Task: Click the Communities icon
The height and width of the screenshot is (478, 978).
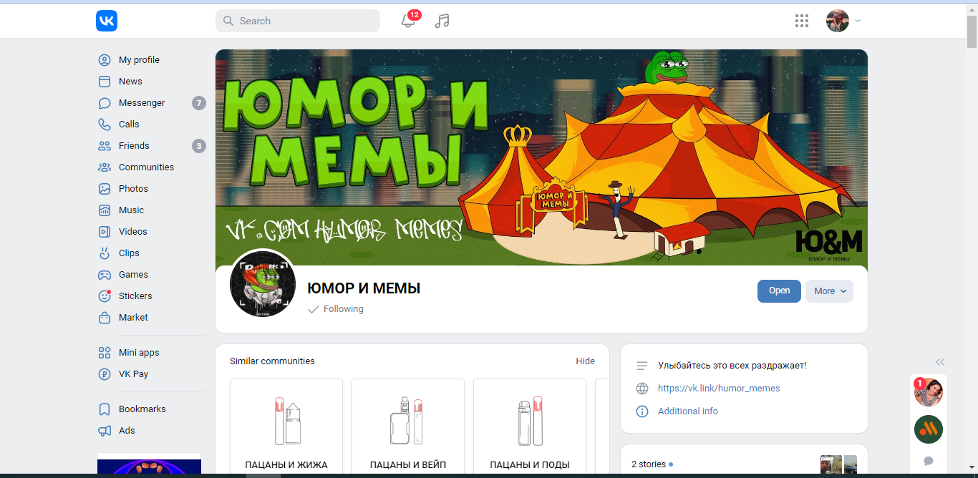Action: [105, 167]
